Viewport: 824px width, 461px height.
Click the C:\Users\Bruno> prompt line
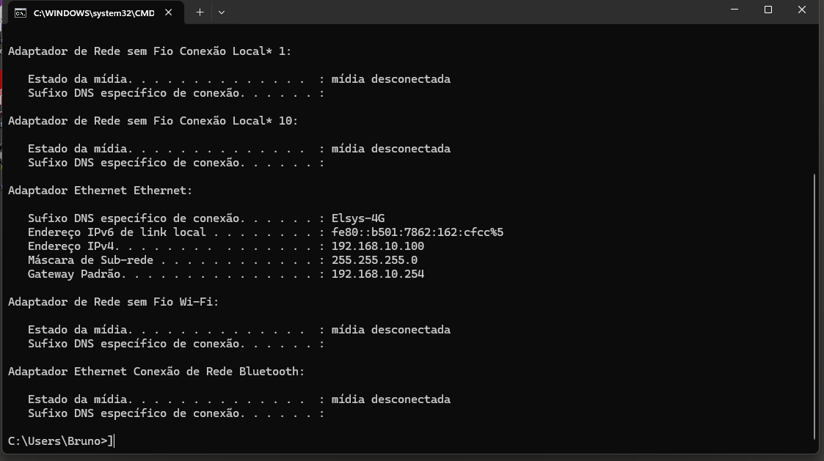[x=61, y=441]
